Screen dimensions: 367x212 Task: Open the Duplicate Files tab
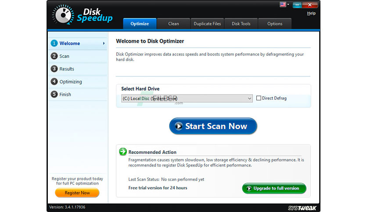207,24
